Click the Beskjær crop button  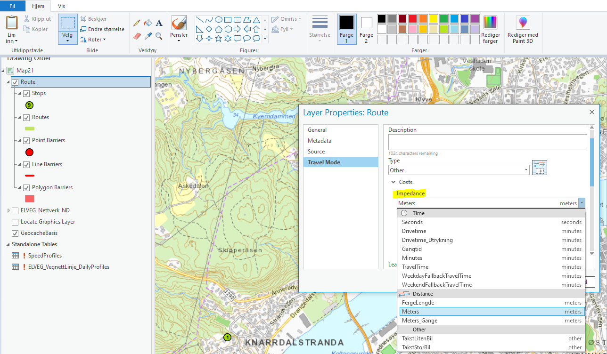[94, 19]
